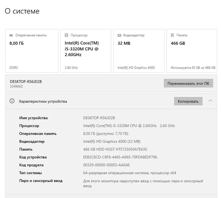221x198 pixels.
Task: Select 'Intel(R) HD Graphics 4000 (32 MB)' value
Action: (112, 141)
